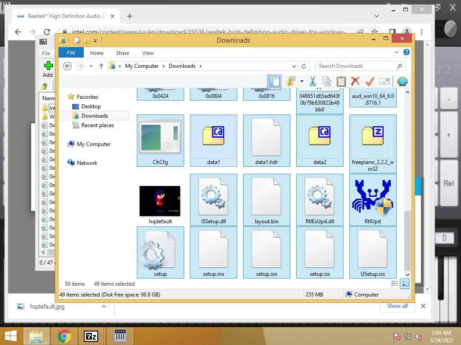This screenshot has width=461, height=345.
Task: Click the Downloads file list vertical scrollbar
Action: point(407,241)
